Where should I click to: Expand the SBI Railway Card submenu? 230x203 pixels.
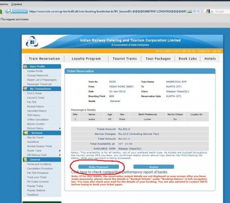click(x=60, y=155)
